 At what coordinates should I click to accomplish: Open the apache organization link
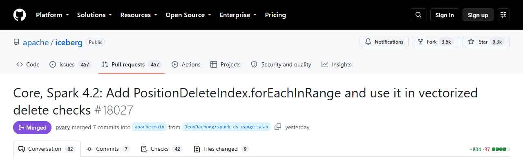click(x=36, y=42)
